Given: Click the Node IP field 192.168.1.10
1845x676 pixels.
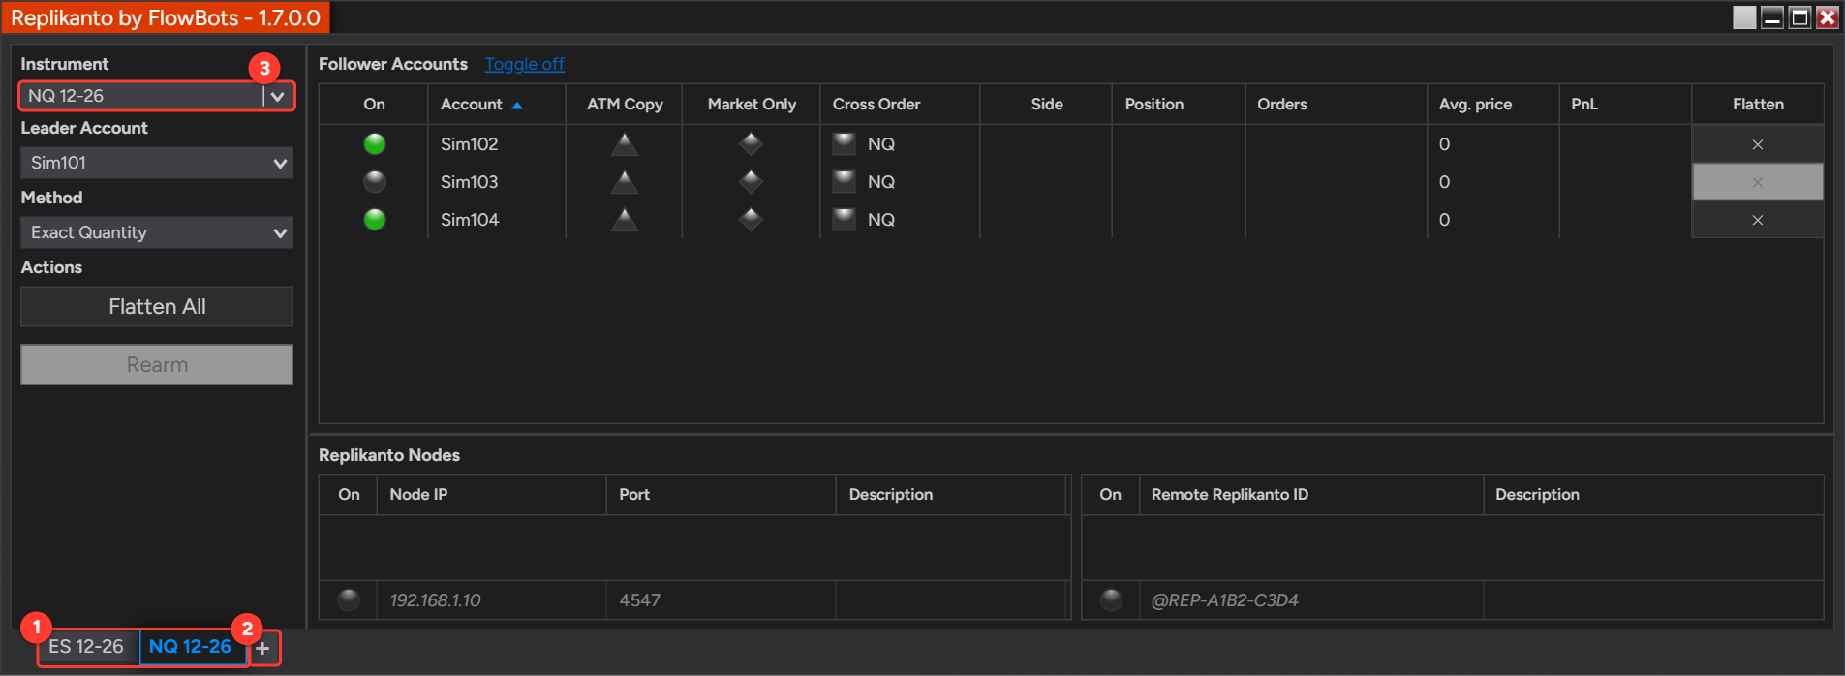Looking at the screenshot, I should coord(492,600).
